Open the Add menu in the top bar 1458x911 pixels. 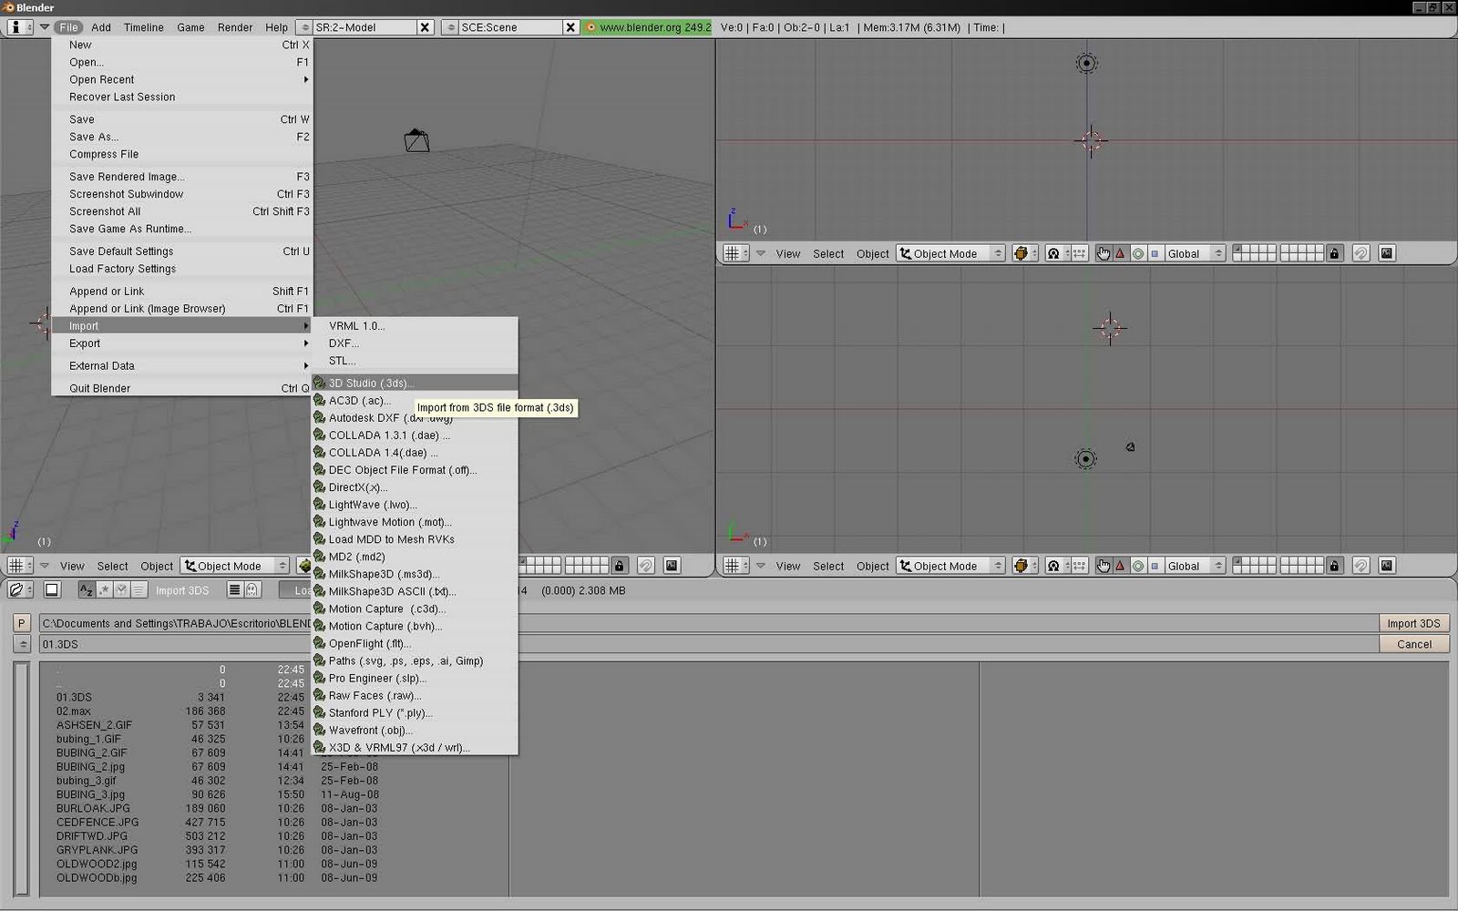click(101, 27)
